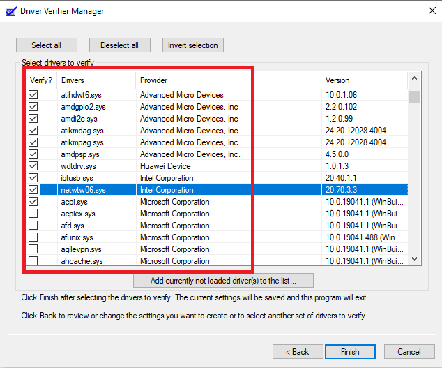Click the Invert selection button
This screenshot has width=442, height=368.
tap(193, 45)
